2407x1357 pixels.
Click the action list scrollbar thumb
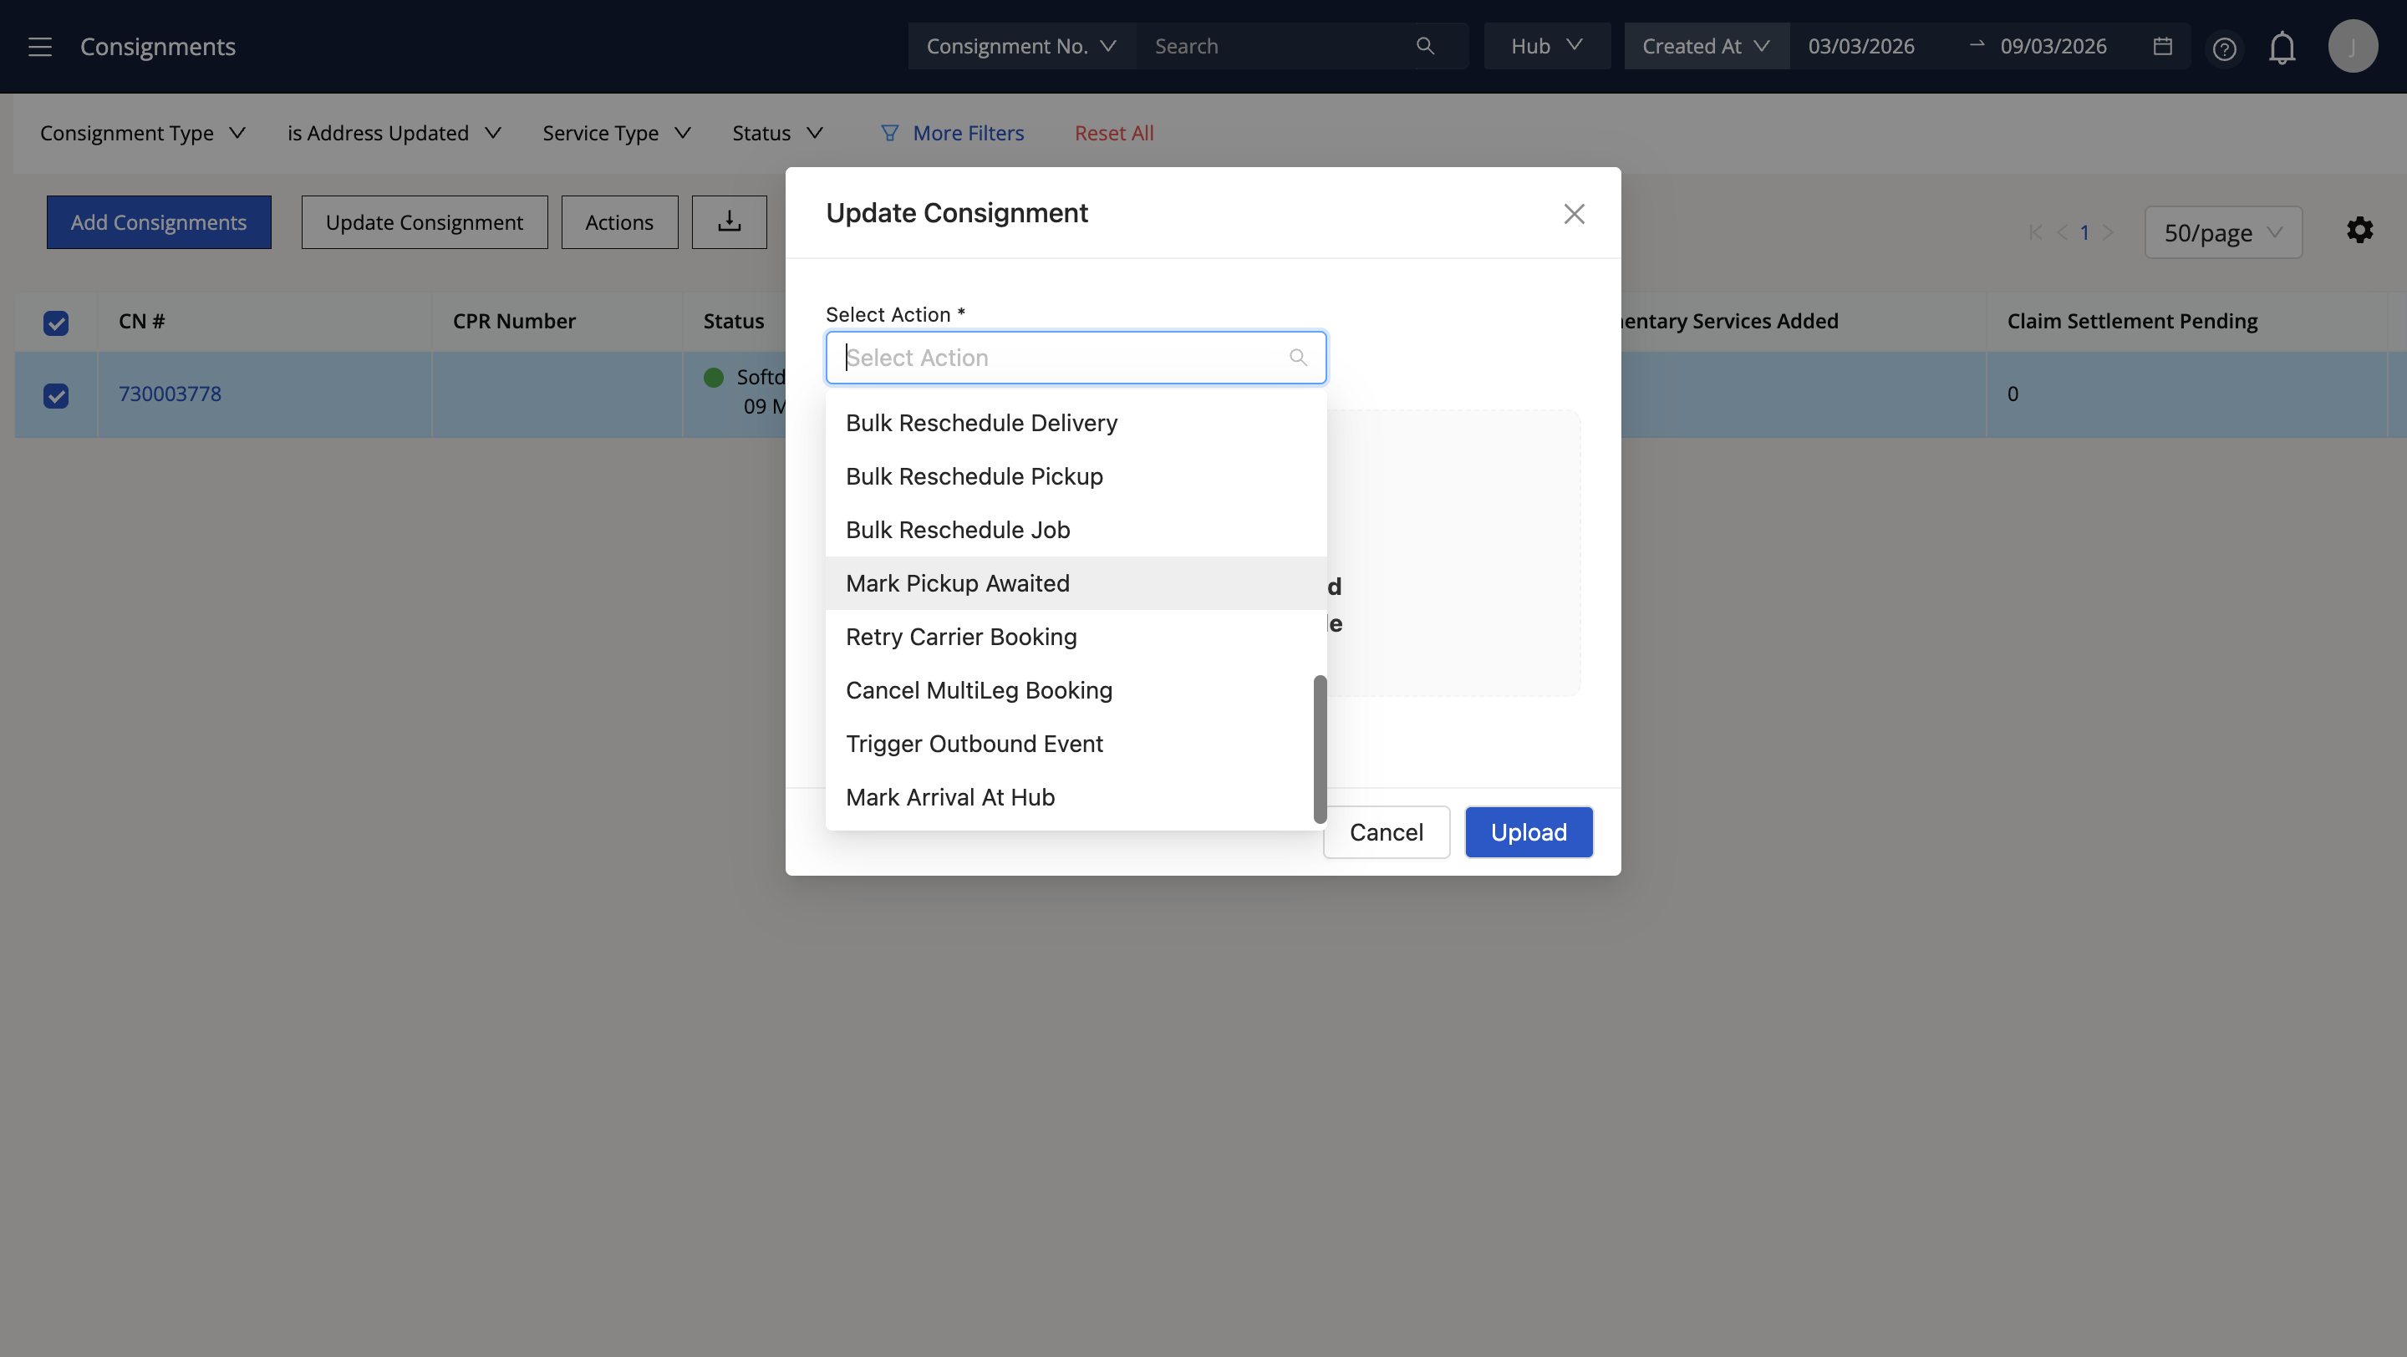(x=1320, y=749)
